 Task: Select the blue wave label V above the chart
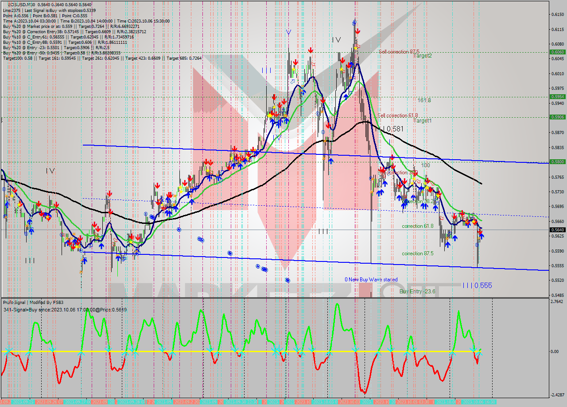(288, 32)
